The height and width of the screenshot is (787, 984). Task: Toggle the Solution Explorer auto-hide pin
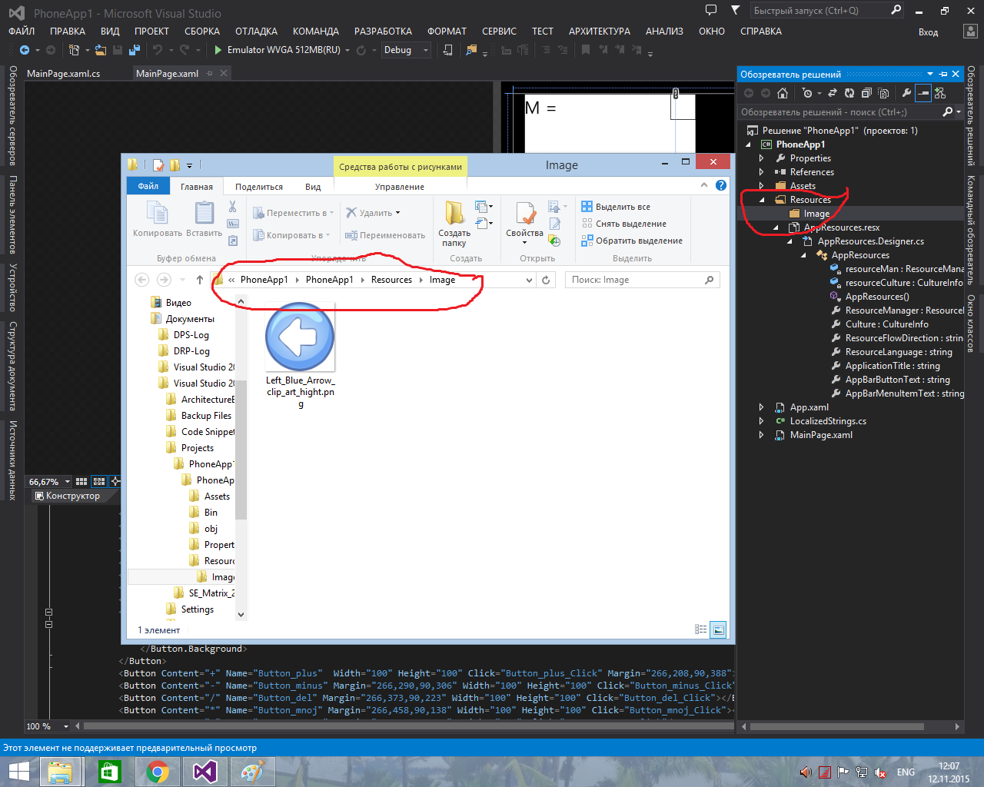coord(943,74)
